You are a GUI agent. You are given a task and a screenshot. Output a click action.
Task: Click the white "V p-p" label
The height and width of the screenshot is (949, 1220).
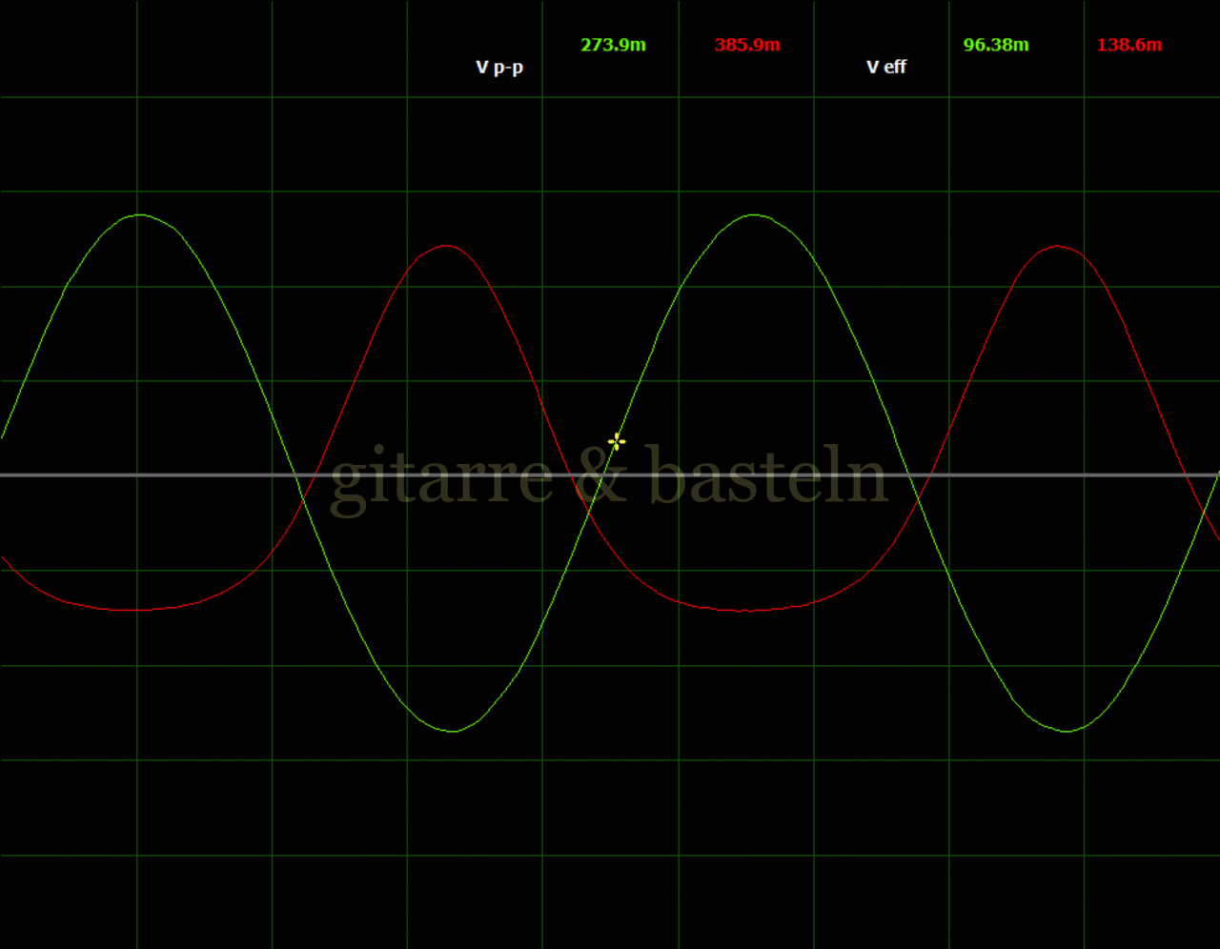click(x=499, y=68)
